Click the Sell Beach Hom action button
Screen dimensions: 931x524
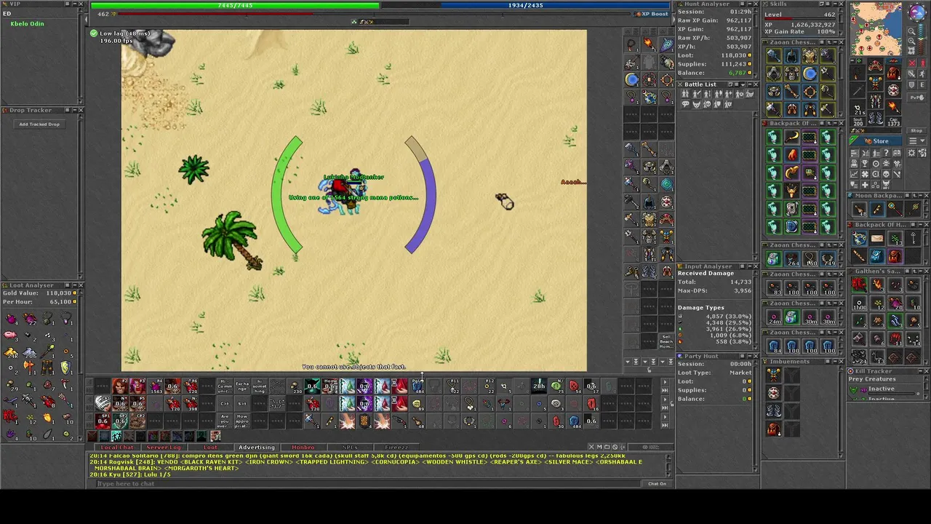(666, 341)
